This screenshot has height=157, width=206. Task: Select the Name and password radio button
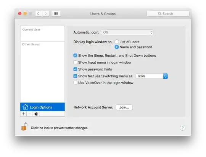(116, 47)
